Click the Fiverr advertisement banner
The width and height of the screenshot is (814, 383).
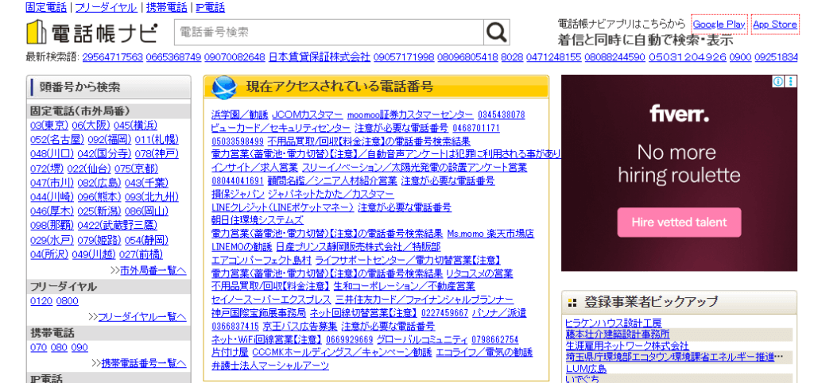(679, 173)
